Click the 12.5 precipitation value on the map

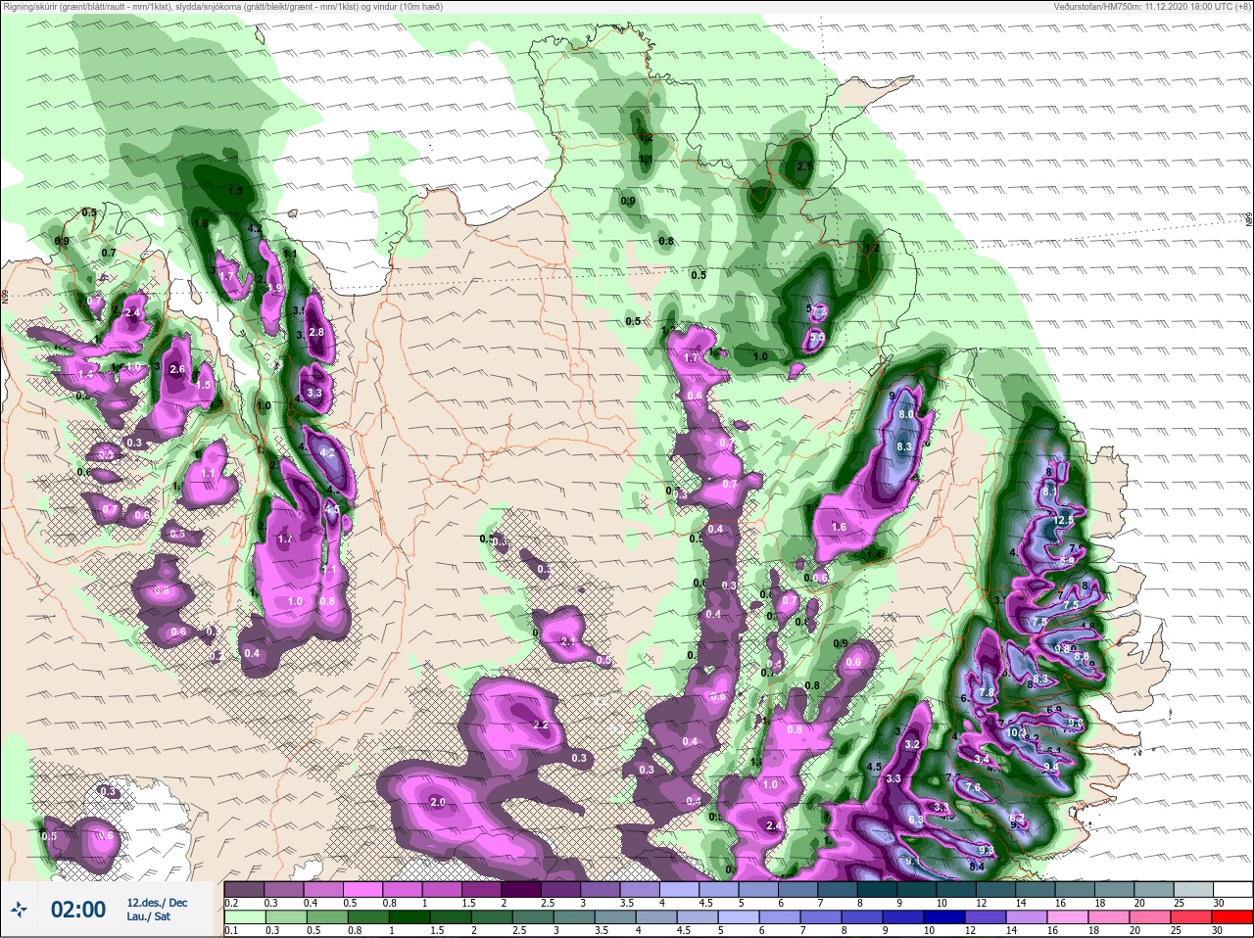click(1065, 519)
